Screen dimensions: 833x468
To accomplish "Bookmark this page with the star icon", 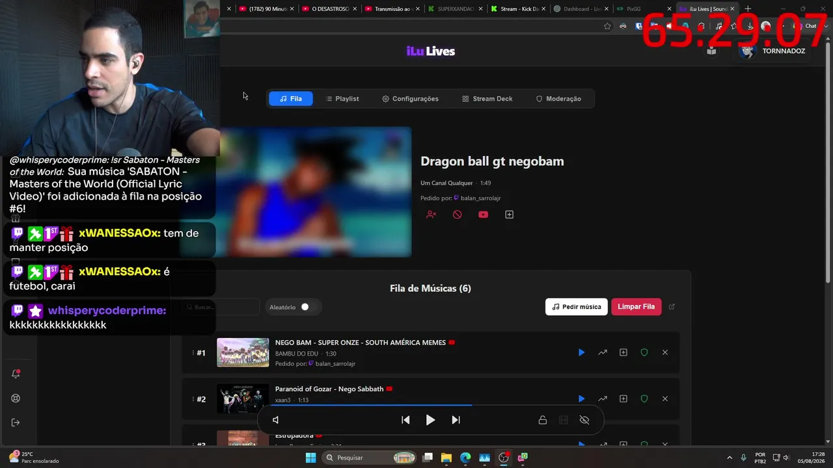I will coord(607,26).
